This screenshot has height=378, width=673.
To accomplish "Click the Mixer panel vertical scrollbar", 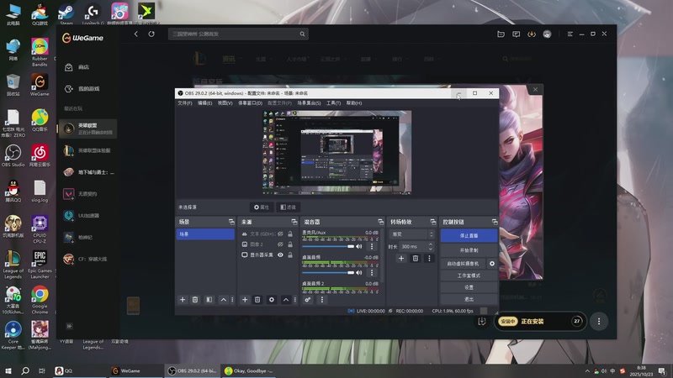I will pos(382,257).
